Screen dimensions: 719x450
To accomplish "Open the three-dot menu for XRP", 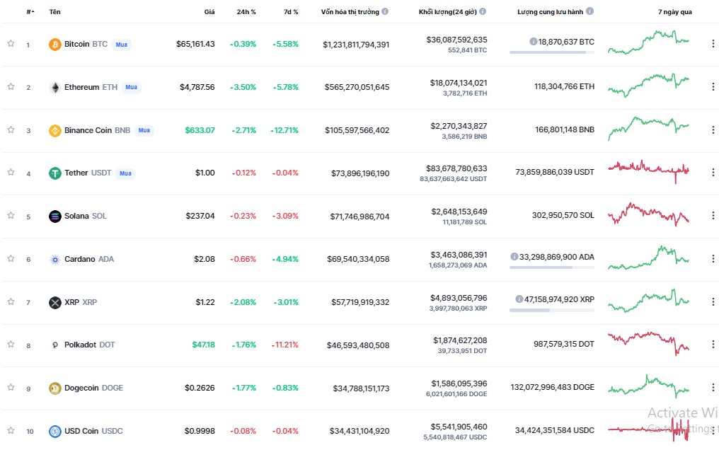I will pos(713,301).
